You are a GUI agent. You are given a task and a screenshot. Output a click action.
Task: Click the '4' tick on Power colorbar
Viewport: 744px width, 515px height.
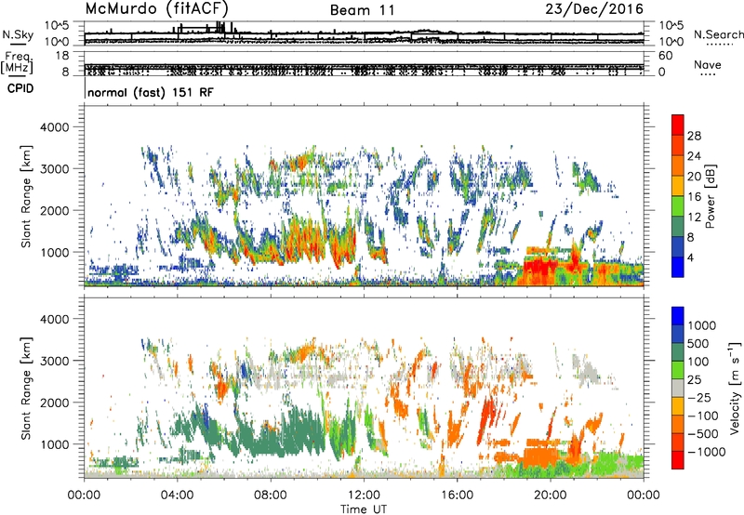coord(691,257)
